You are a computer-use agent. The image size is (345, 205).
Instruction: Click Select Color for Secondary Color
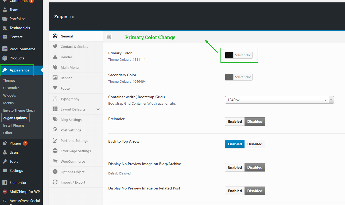pos(243,77)
